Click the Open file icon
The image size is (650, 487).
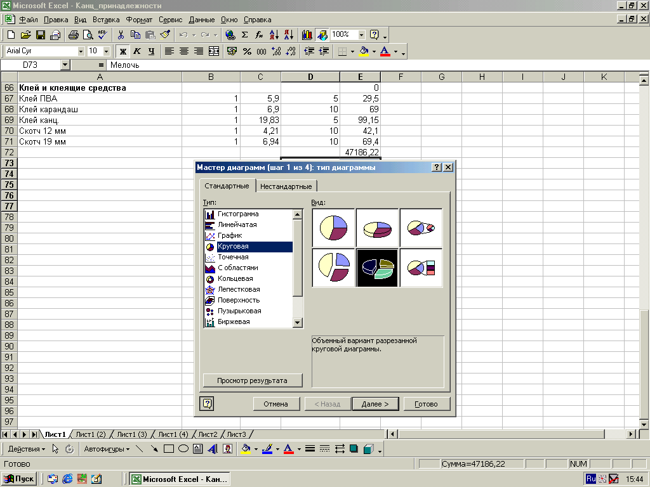click(x=25, y=35)
